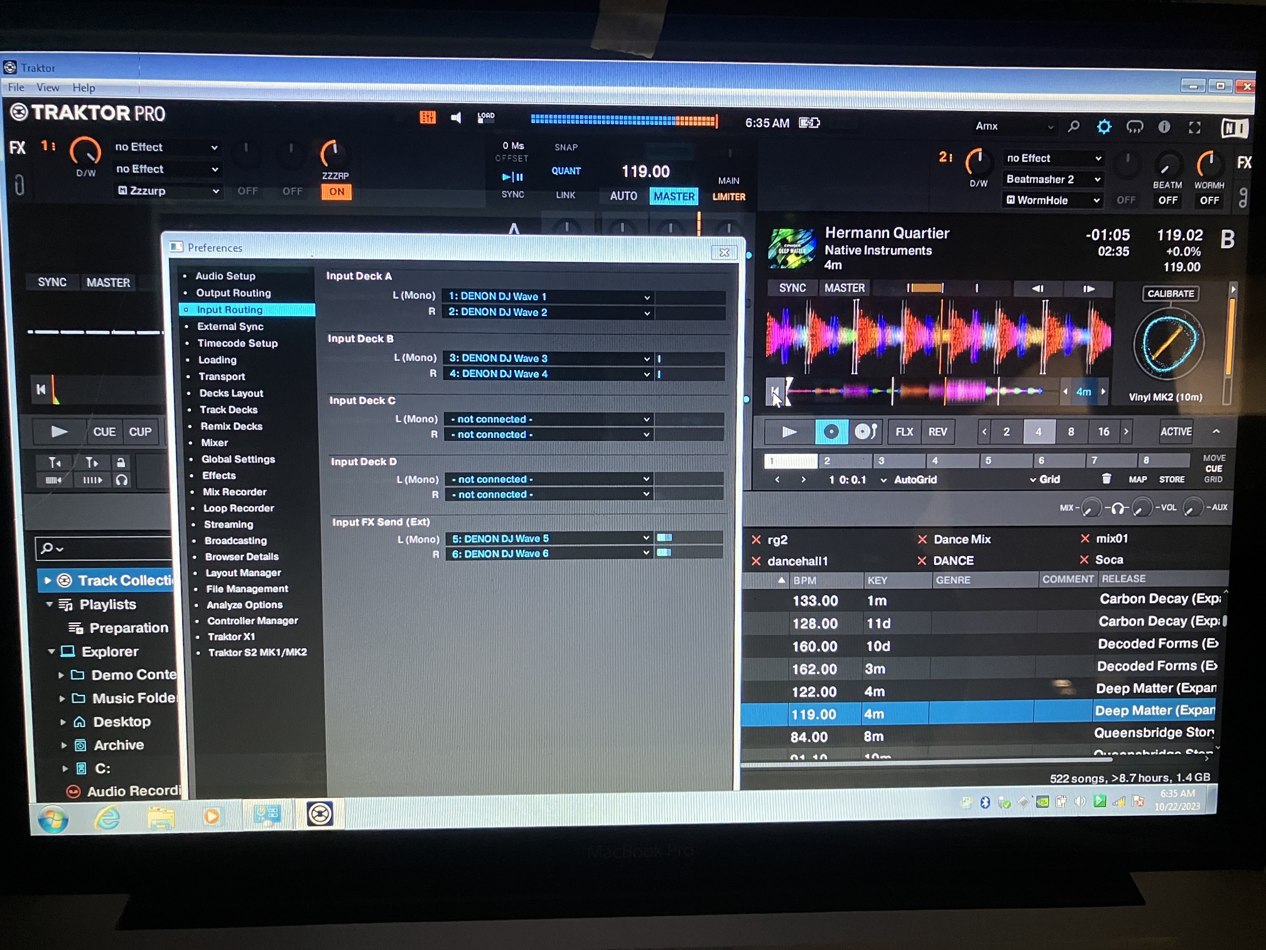Click the info icon in header
The image size is (1266, 950).
1164,128
